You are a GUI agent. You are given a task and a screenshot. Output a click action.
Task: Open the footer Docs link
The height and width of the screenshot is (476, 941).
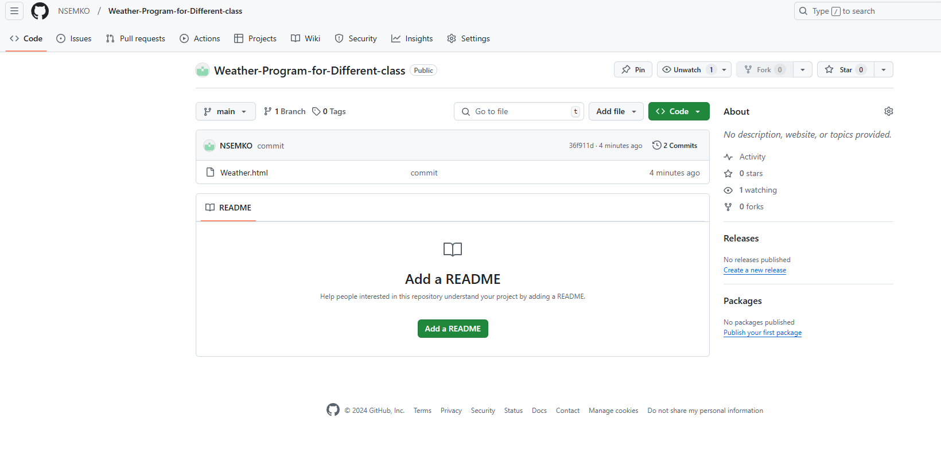pyautogui.click(x=539, y=411)
